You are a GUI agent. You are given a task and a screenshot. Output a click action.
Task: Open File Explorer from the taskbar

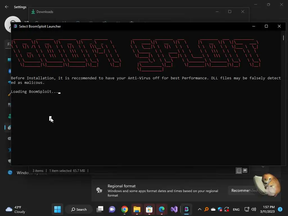137,209
